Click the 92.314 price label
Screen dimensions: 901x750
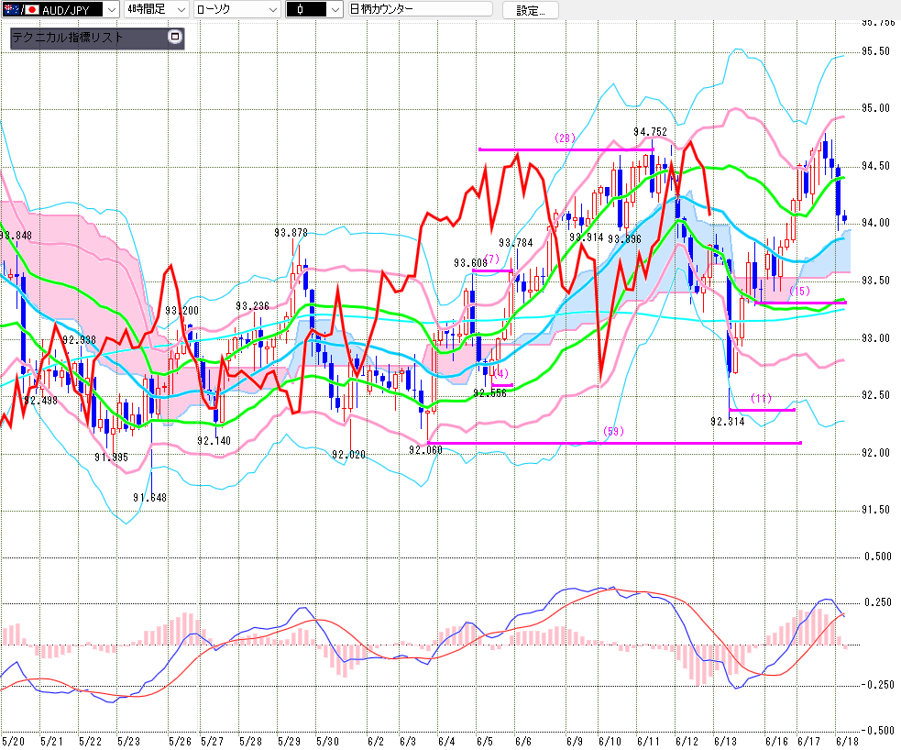point(728,422)
